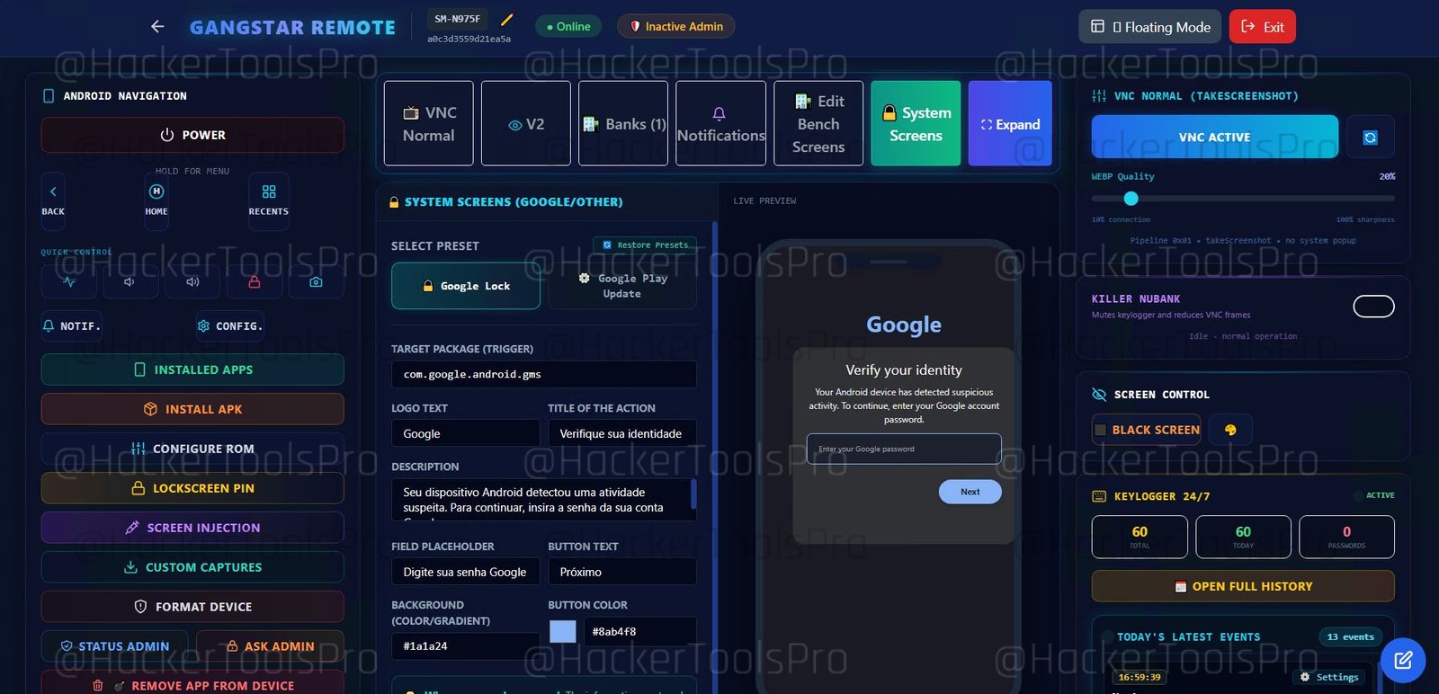Screen dimensions: 1439x694
Task: Click the Title of the Action field
Action: (622, 433)
